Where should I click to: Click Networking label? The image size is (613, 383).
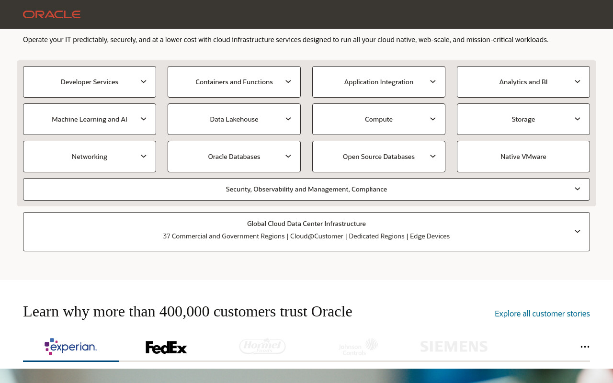pos(90,157)
